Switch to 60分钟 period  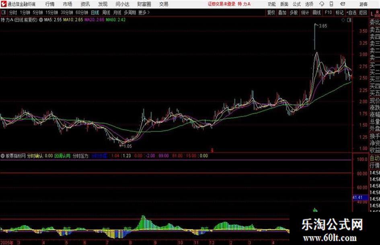pyautogui.click(x=82, y=12)
